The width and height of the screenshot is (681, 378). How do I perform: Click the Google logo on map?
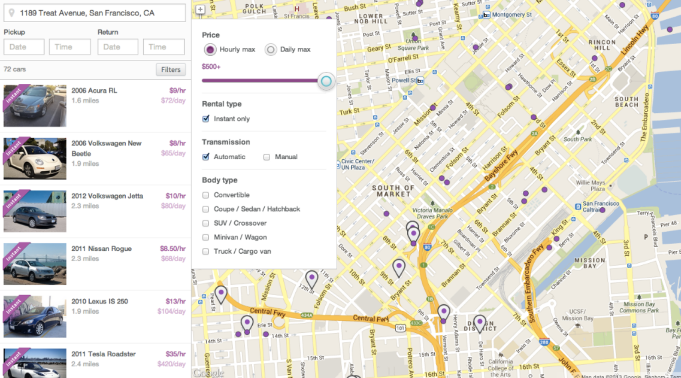coord(208,373)
